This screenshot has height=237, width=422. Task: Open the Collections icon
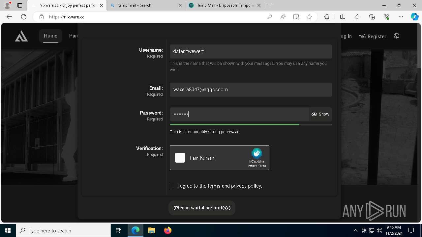[372, 17]
